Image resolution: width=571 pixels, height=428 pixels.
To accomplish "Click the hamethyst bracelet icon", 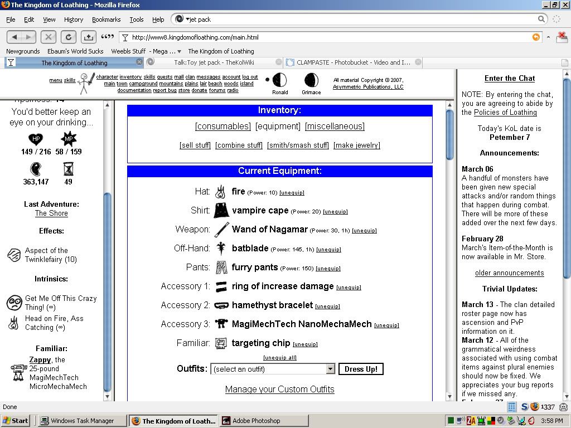I will 221,305.
